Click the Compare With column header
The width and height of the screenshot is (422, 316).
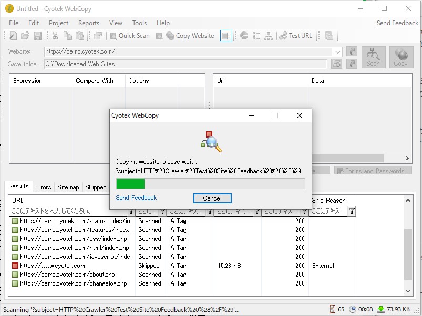point(99,81)
